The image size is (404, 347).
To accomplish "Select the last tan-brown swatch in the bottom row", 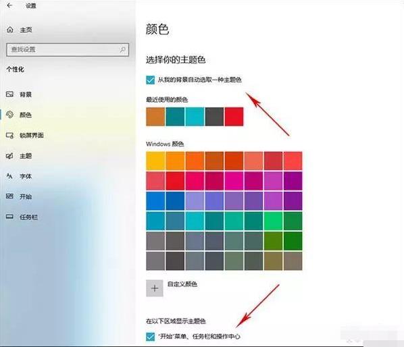I will (x=293, y=261).
